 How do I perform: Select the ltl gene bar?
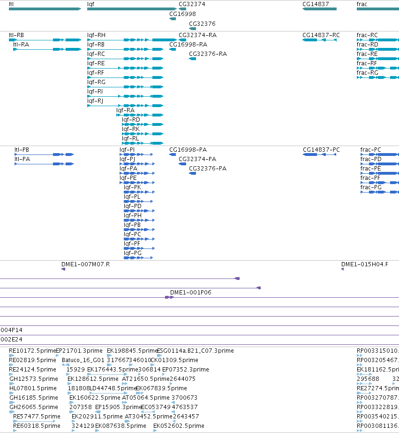pos(45,9)
